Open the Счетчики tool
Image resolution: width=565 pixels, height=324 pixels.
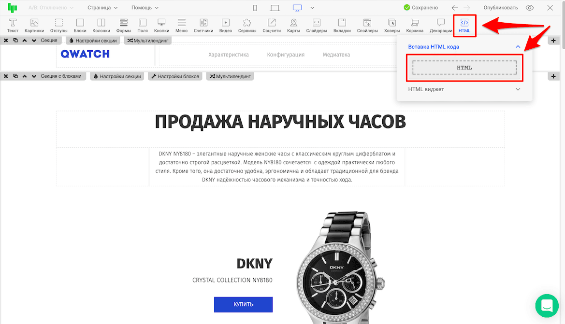[x=203, y=26]
